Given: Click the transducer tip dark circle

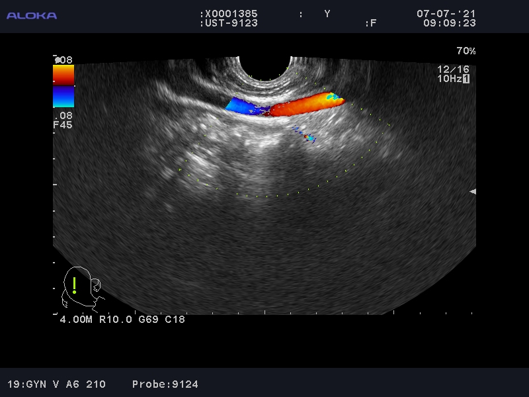Looking at the screenshot, I should tap(264, 67).
